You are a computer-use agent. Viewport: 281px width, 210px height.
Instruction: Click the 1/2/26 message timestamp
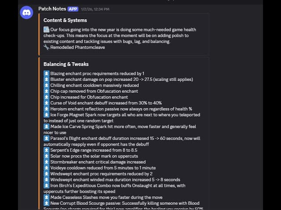click(95, 9)
